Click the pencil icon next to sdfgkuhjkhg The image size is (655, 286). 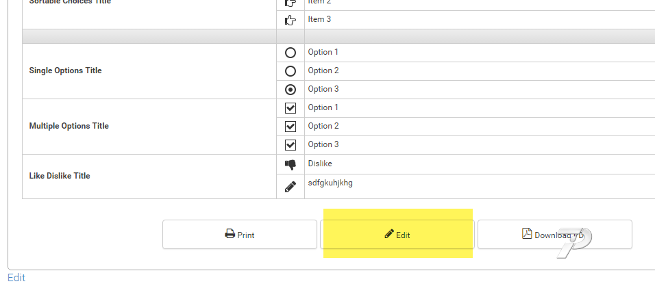pyautogui.click(x=291, y=186)
